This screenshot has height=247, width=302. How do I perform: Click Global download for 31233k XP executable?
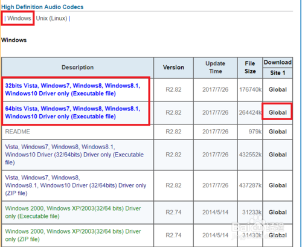click(278, 212)
